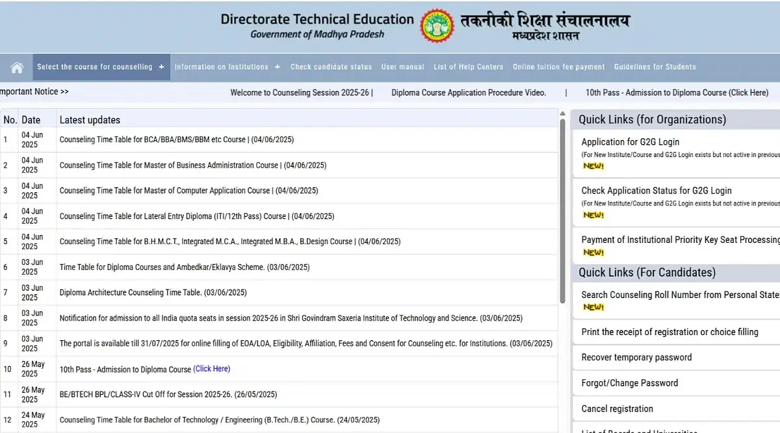Click Diploma Course Application Procedure Video notice
This screenshot has width=780, height=433.
[469, 93]
